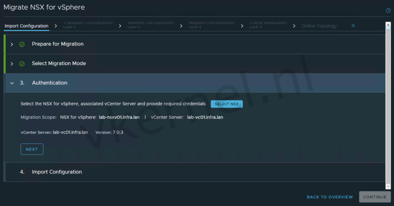
Task: Collapse the Authentication section
Action: pyautogui.click(x=12, y=83)
